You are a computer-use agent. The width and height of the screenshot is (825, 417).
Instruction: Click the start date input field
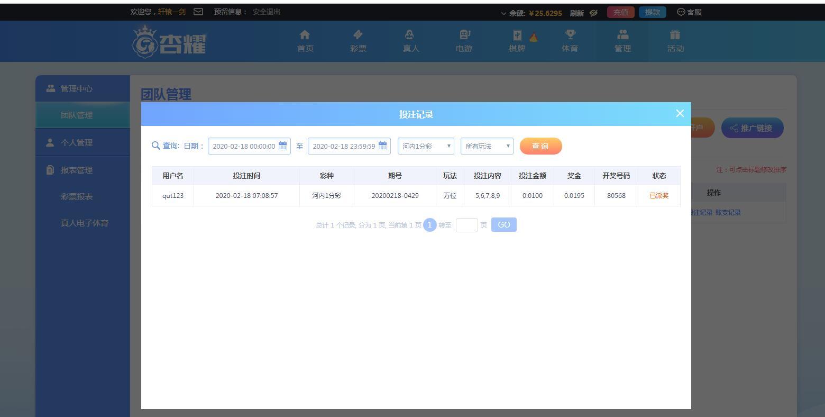tap(249, 146)
